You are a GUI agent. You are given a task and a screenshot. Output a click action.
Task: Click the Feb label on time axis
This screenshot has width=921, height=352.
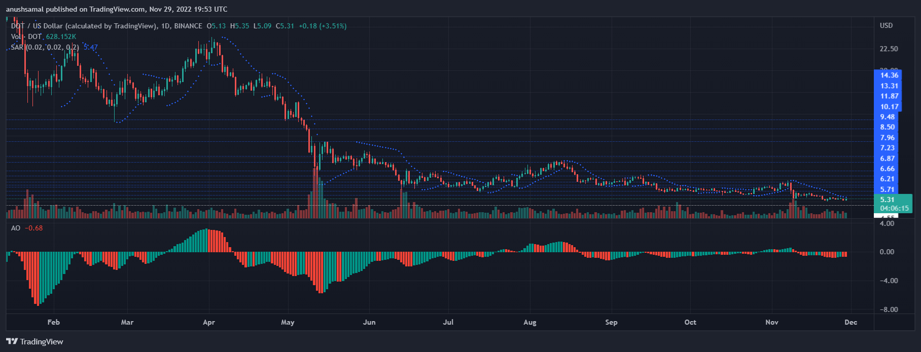point(53,322)
